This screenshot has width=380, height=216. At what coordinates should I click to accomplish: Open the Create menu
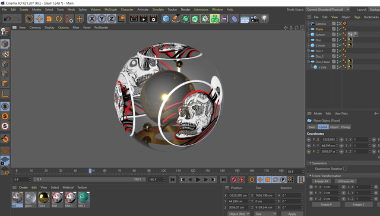click(24, 9)
